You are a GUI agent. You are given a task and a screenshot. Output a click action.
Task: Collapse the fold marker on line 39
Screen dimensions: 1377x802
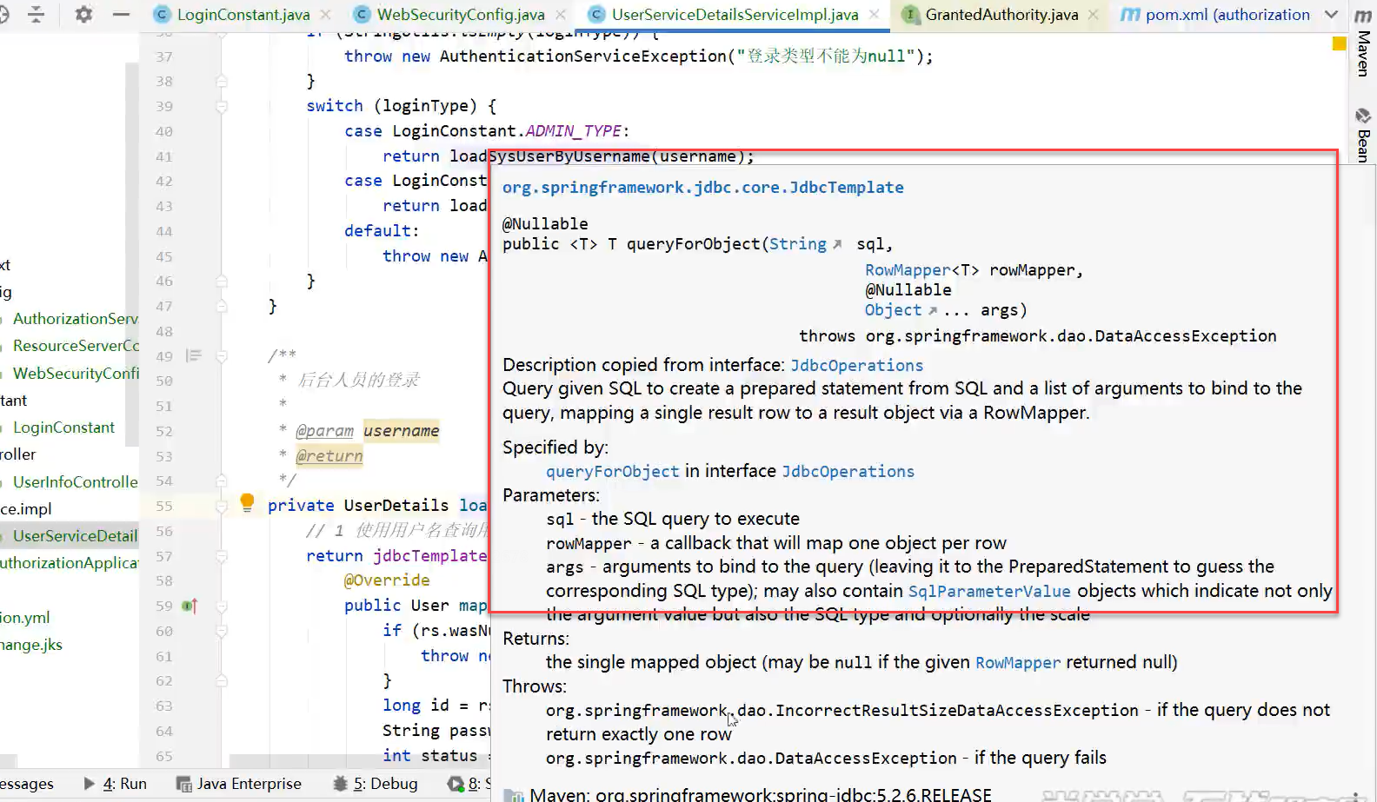click(222, 106)
